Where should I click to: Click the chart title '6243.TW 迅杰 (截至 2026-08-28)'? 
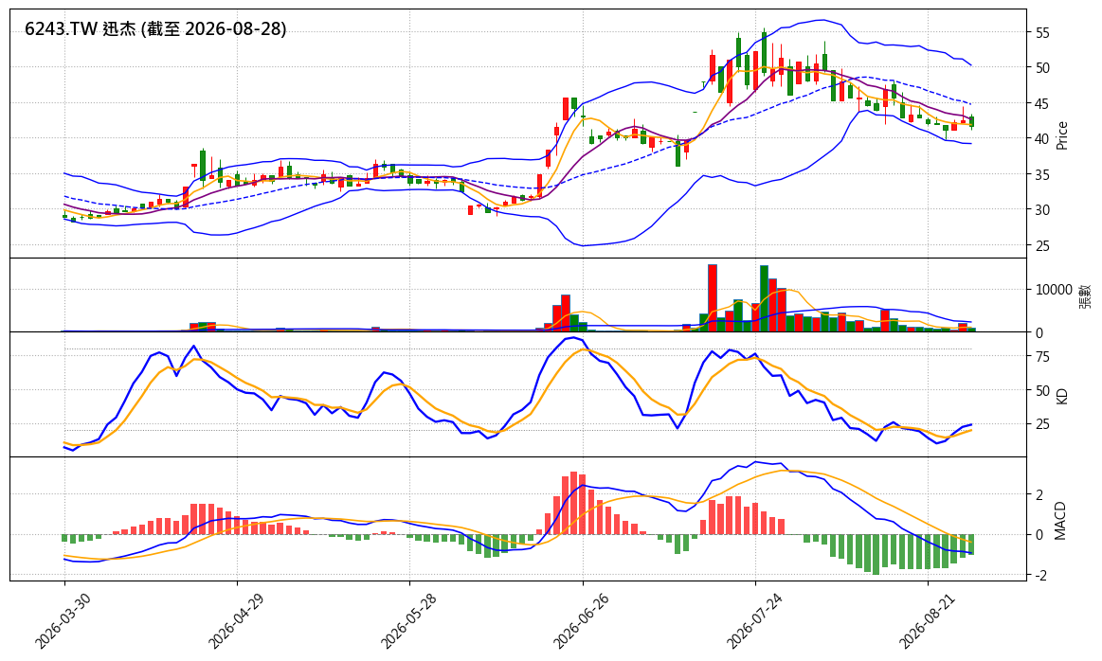click(x=155, y=28)
